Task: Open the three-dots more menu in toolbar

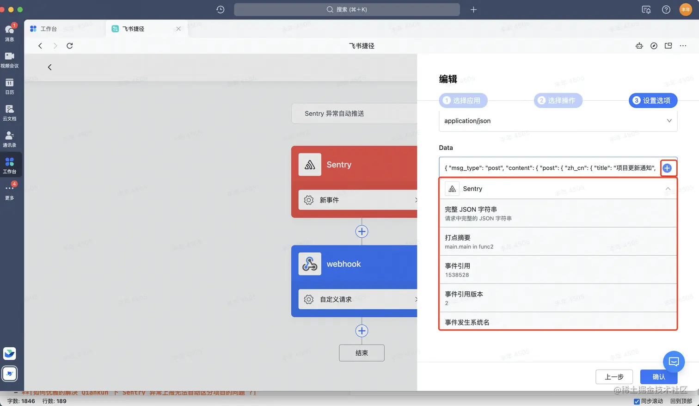Action: pyautogui.click(x=683, y=46)
